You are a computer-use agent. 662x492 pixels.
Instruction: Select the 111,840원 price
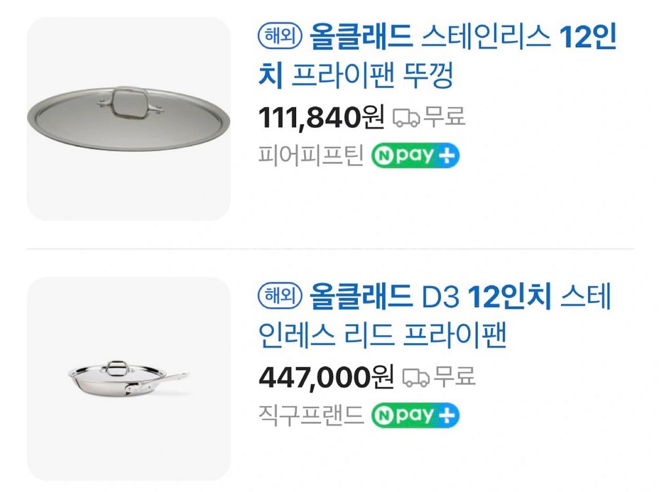[321, 118]
